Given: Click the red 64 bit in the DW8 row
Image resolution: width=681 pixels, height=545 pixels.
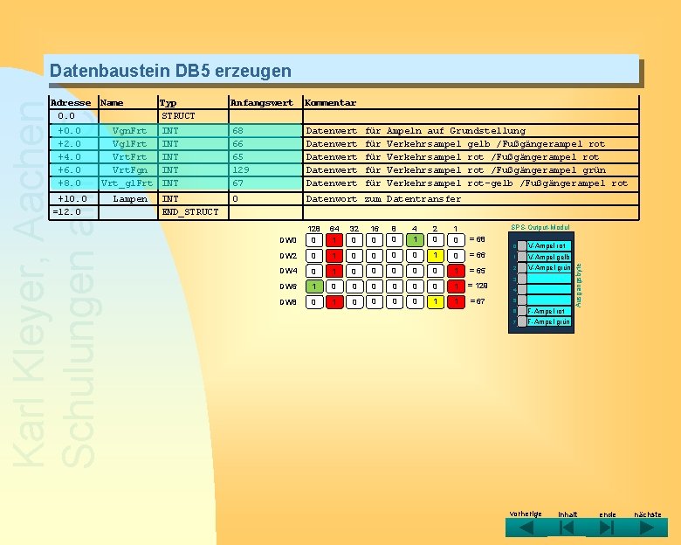Looking at the screenshot, I should (x=334, y=301).
